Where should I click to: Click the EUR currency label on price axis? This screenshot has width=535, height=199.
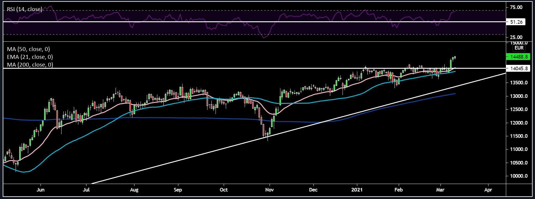point(519,48)
